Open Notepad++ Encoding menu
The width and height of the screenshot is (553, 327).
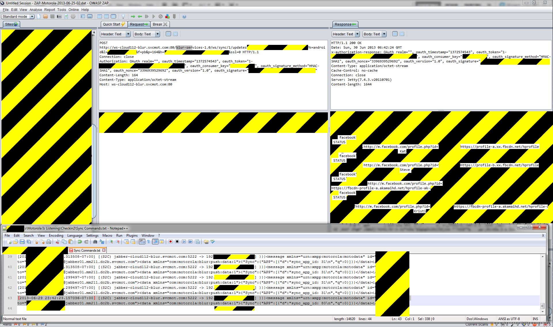[x=56, y=235]
